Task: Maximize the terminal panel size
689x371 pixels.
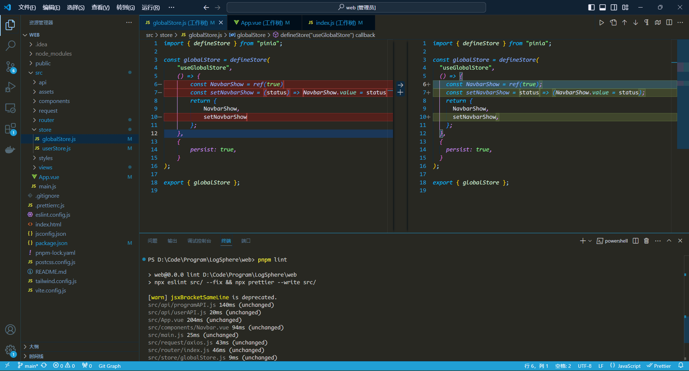Action: pyautogui.click(x=669, y=241)
